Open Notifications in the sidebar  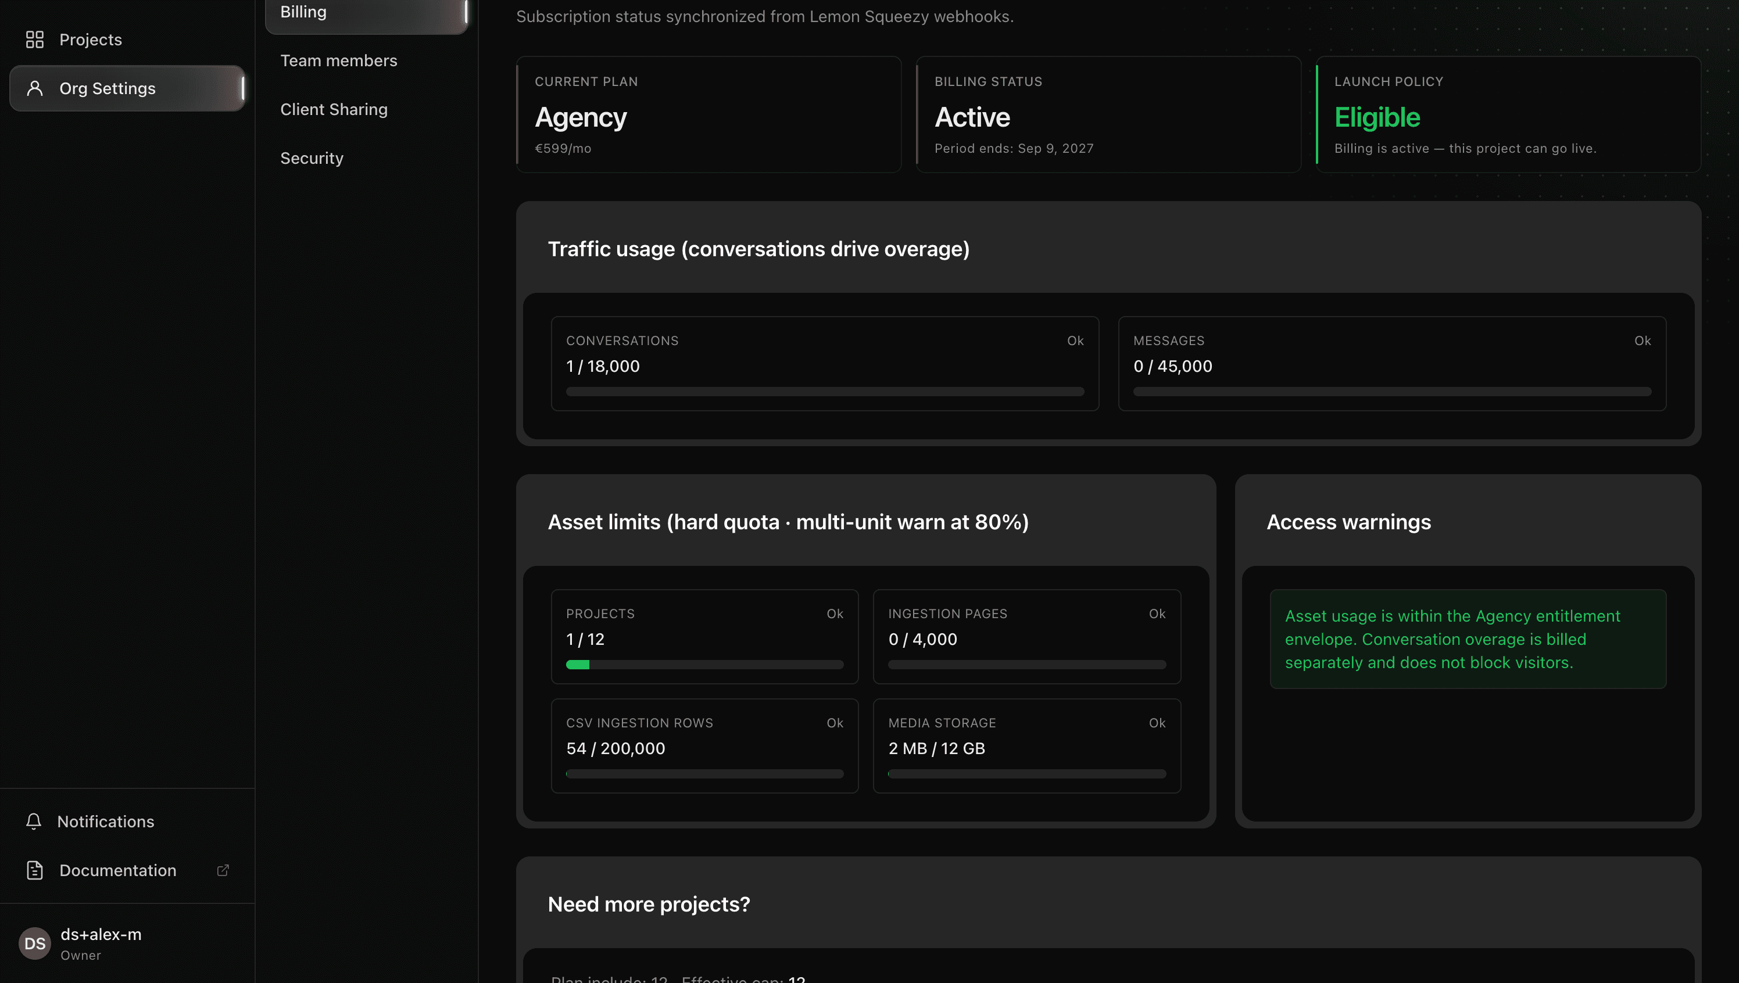pos(128,821)
